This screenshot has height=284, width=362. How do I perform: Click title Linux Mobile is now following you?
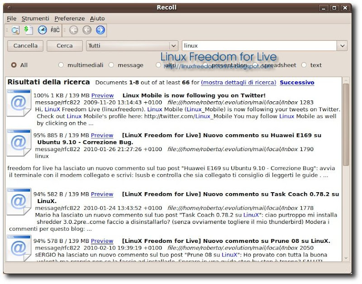[194, 95]
